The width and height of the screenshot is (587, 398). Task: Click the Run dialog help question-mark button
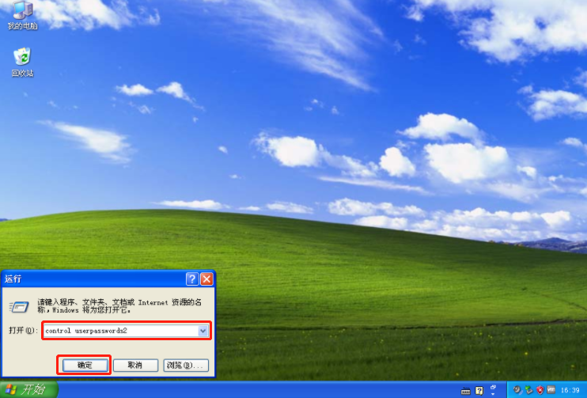pyautogui.click(x=192, y=279)
